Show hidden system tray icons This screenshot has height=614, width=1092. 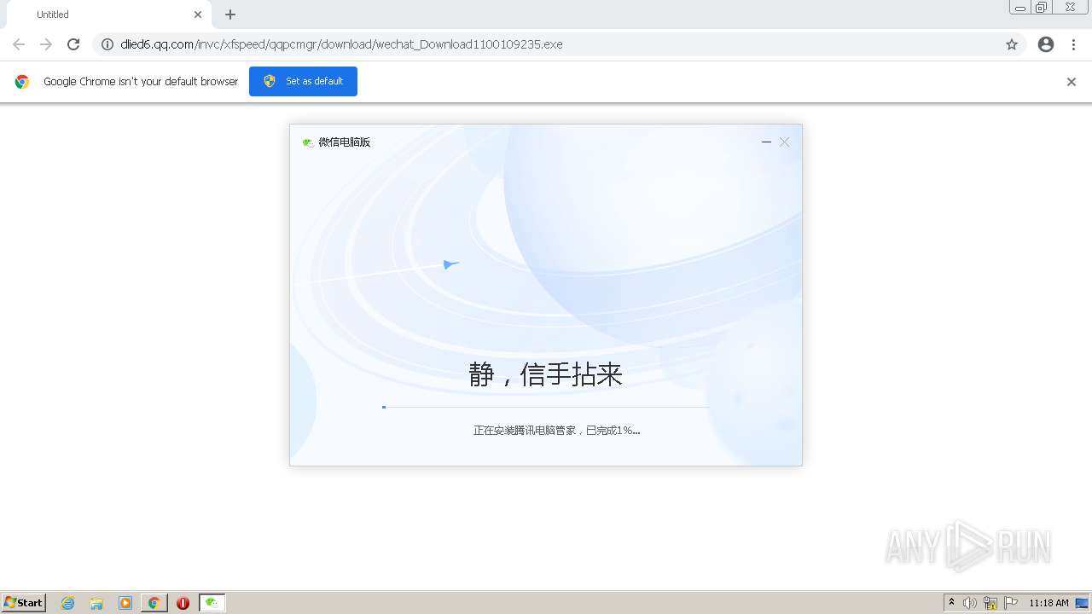click(x=952, y=603)
